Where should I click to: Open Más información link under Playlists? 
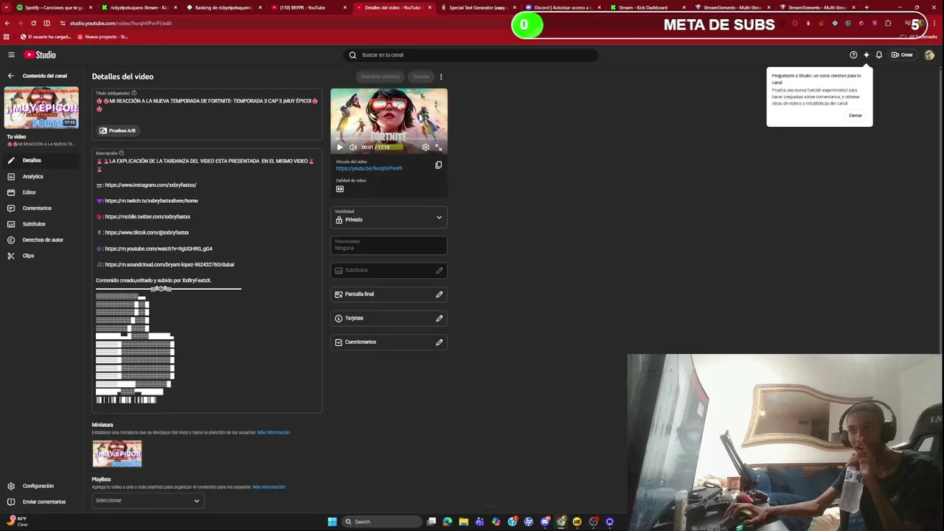(268, 487)
